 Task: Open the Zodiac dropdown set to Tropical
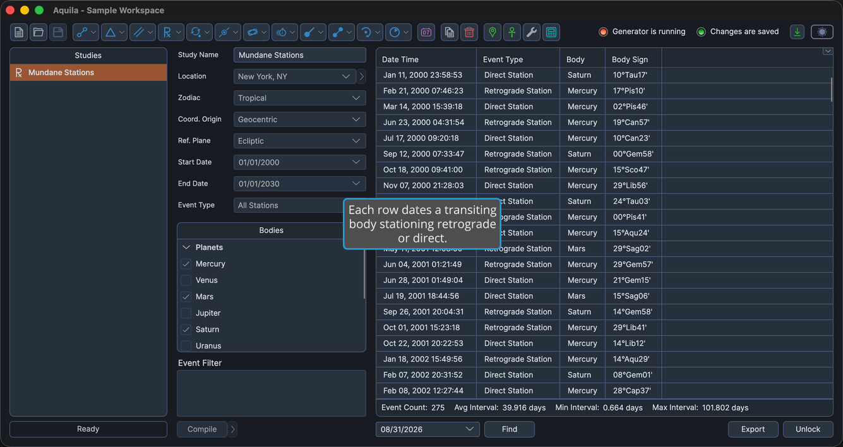pos(300,98)
